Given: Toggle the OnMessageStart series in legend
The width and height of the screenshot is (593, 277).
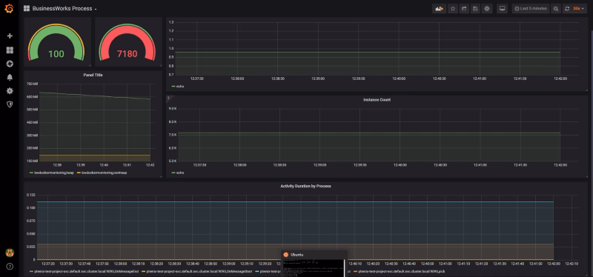Looking at the screenshot, I should point(199,271).
